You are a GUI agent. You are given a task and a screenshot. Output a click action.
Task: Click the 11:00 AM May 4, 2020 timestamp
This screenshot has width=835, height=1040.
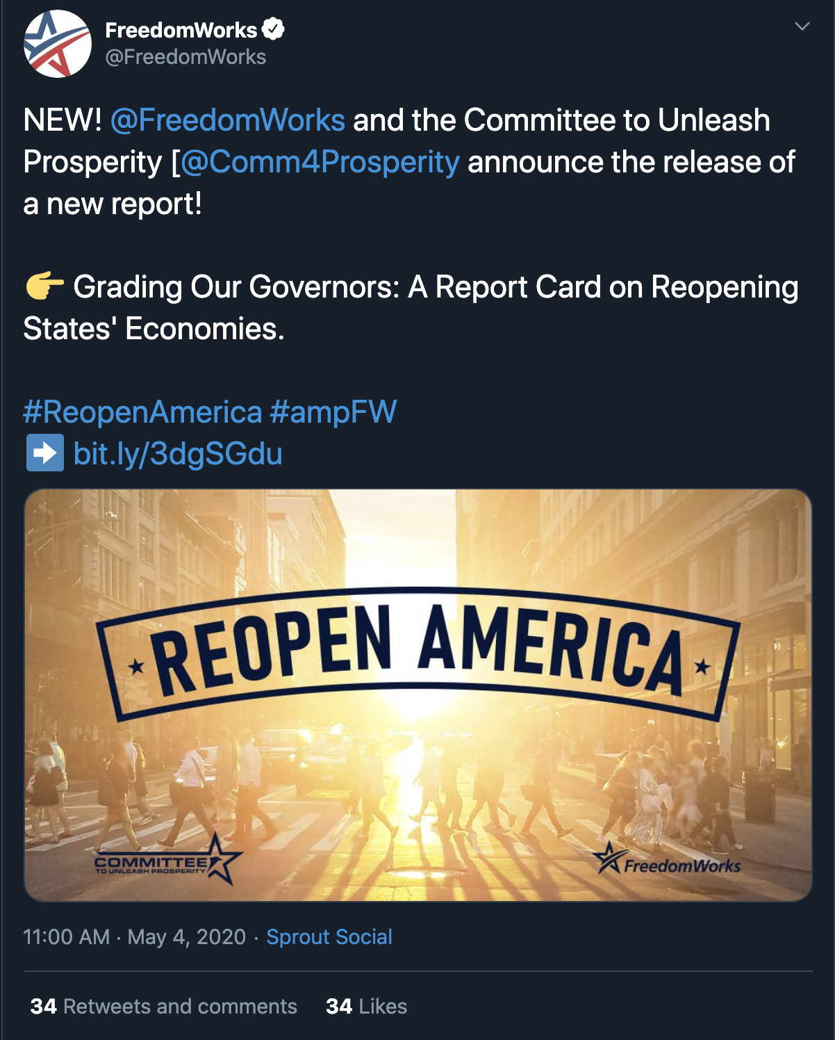pyautogui.click(x=135, y=936)
